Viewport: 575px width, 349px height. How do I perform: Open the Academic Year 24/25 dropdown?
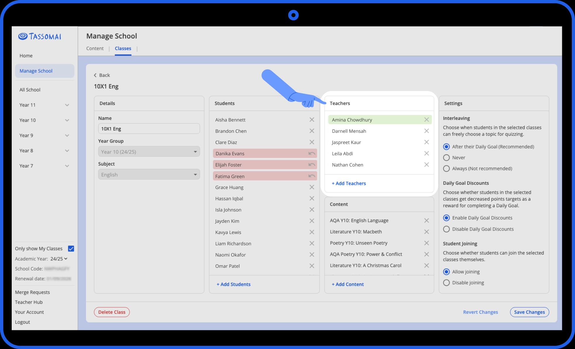(59, 259)
